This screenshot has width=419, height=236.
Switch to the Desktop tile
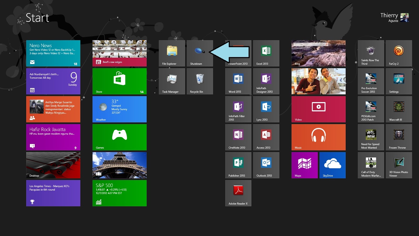pyautogui.click(x=53, y=165)
